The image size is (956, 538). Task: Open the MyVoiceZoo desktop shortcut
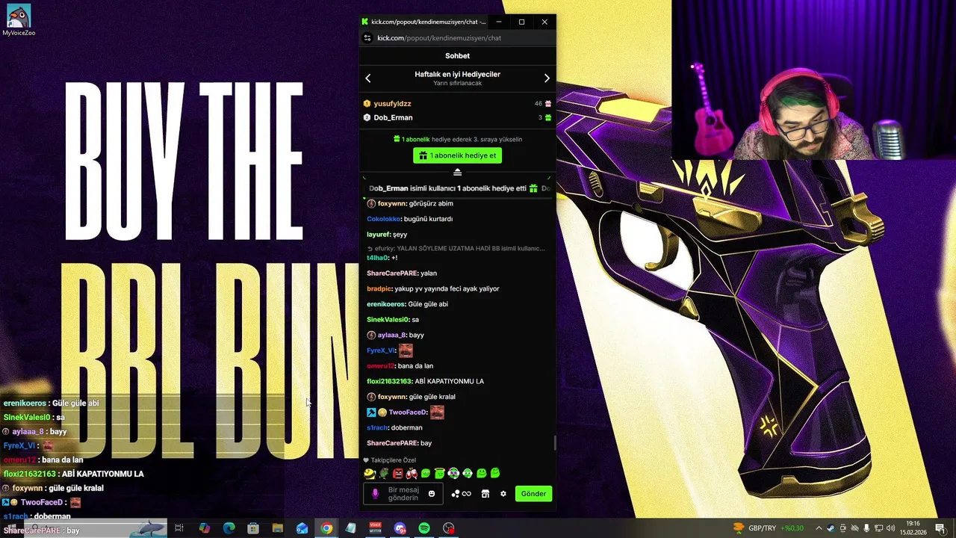pyautogui.click(x=19, y=20)
